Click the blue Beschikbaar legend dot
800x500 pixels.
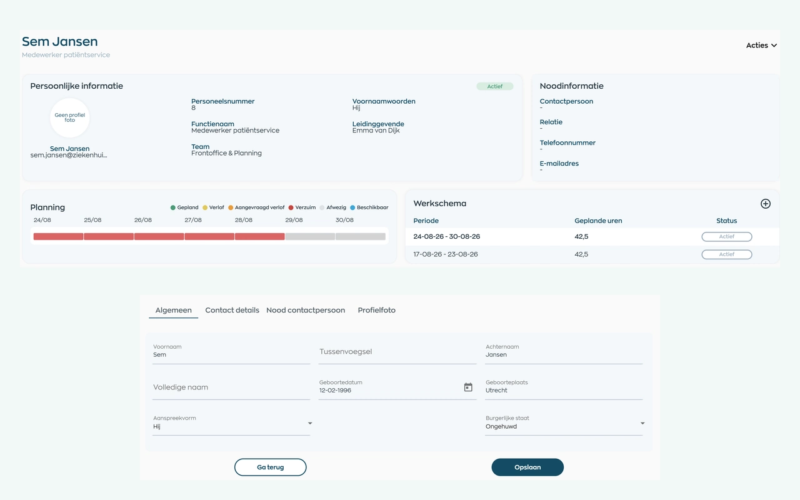coord(352,207)
